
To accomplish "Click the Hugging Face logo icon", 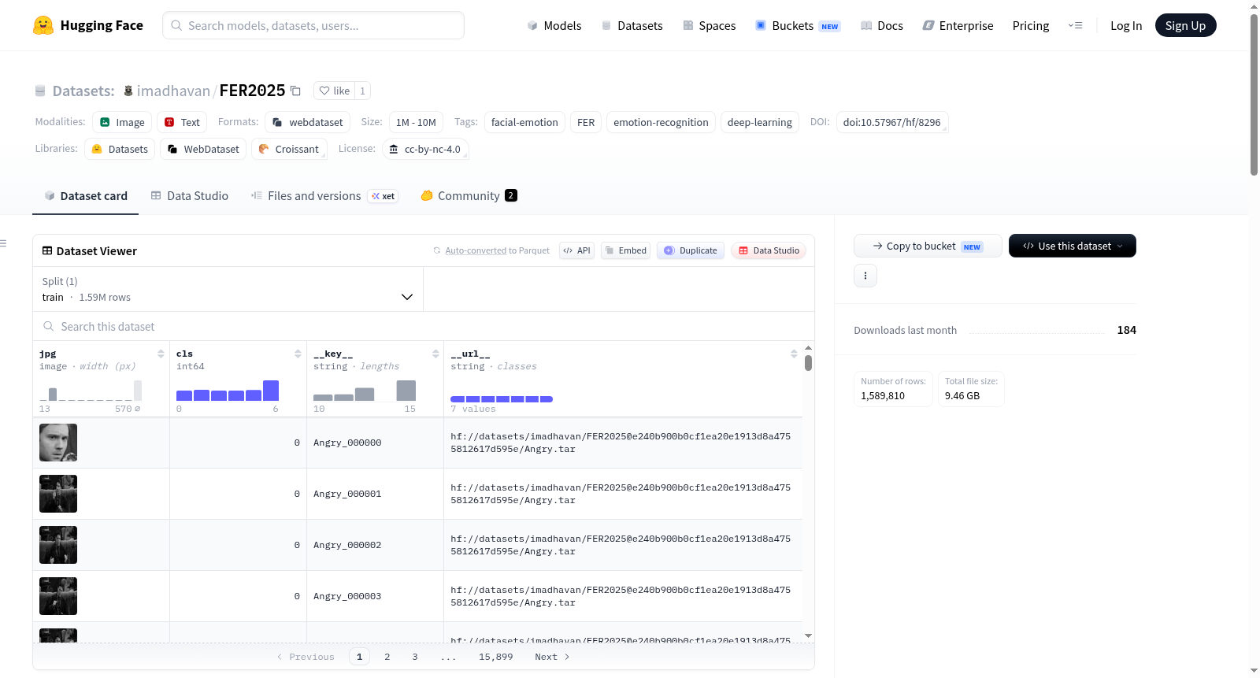I will click(43, 25).
